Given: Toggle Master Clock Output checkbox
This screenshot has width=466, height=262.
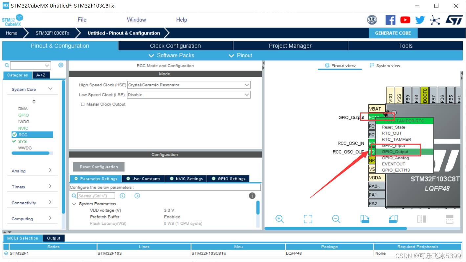Looking at the screenshot, I should tap(83, 104).
